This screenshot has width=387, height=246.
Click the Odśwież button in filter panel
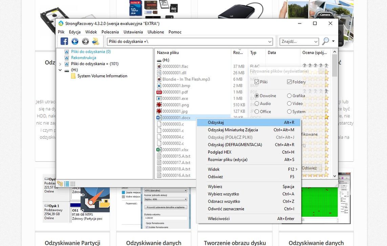pos(311,168)
